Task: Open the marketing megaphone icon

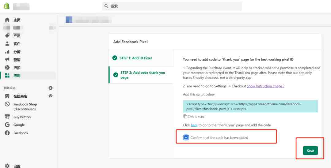Action: point(7,60)
